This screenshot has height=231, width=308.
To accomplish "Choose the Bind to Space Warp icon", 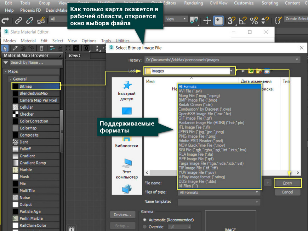I will click(x=41, y=20).
